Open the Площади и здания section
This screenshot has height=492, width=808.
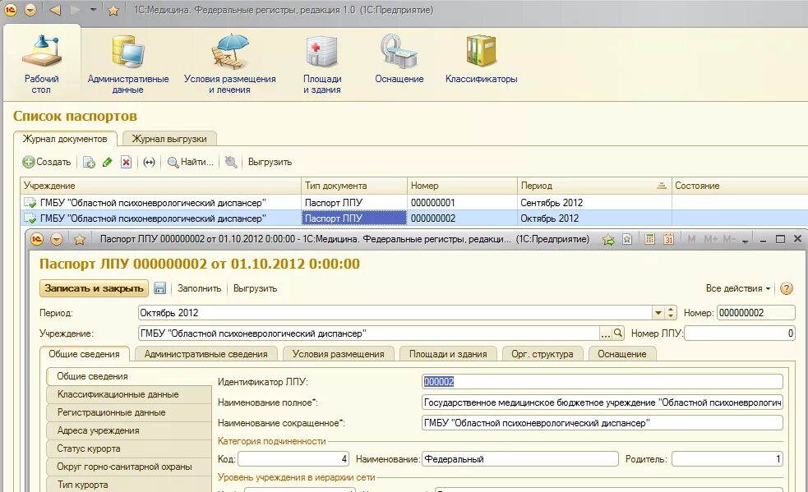click(x=322, y=63)
